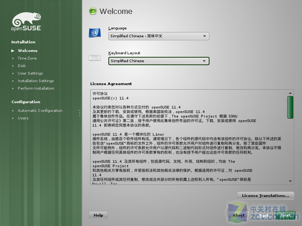Viewport: 302px width, 226px height.
Task: Click the Language label
Action: (118, 28)
